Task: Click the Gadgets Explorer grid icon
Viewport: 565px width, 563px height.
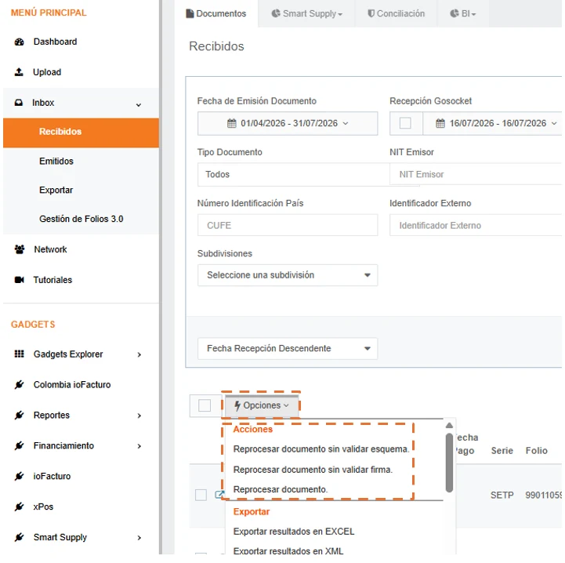Action: coord(19,354)
